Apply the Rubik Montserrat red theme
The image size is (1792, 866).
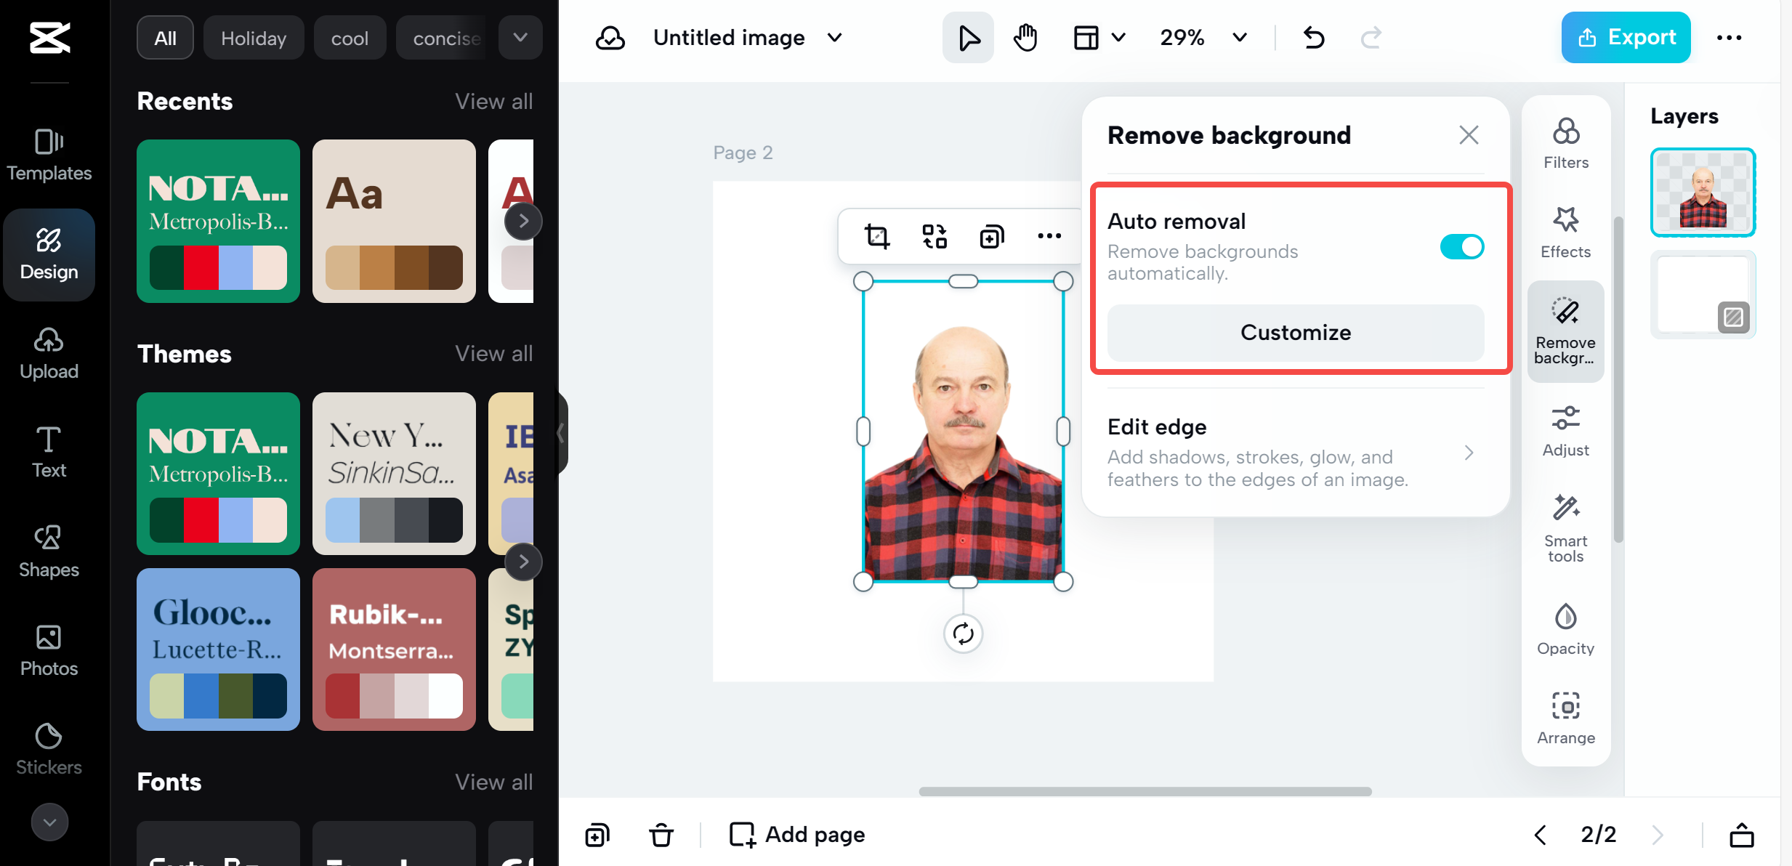coord(394,649)
